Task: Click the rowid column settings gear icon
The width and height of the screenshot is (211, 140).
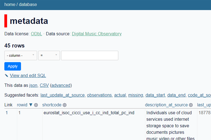Action: tap(36, 105)
